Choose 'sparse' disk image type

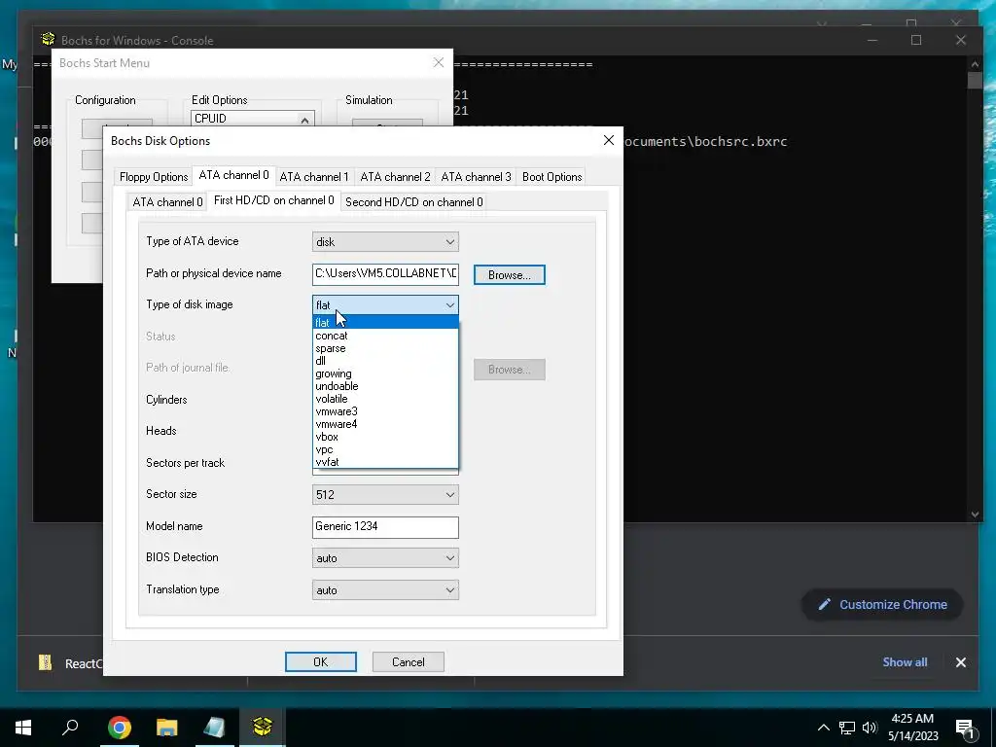[385, 348]
